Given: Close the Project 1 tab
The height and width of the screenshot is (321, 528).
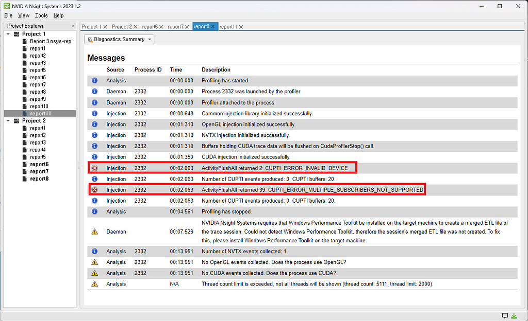Looking at the screenshot, I should pos(105,27).
